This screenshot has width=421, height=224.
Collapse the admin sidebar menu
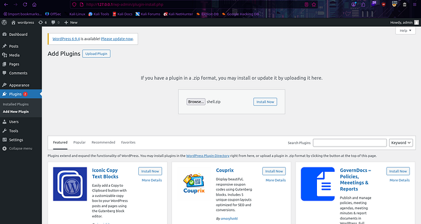(x=17, y=148)
